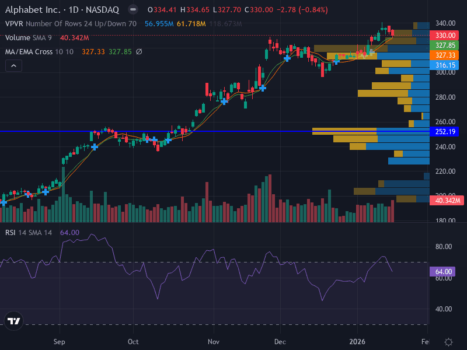
Task: Click the 330.00 current price label
Action: 445,36
